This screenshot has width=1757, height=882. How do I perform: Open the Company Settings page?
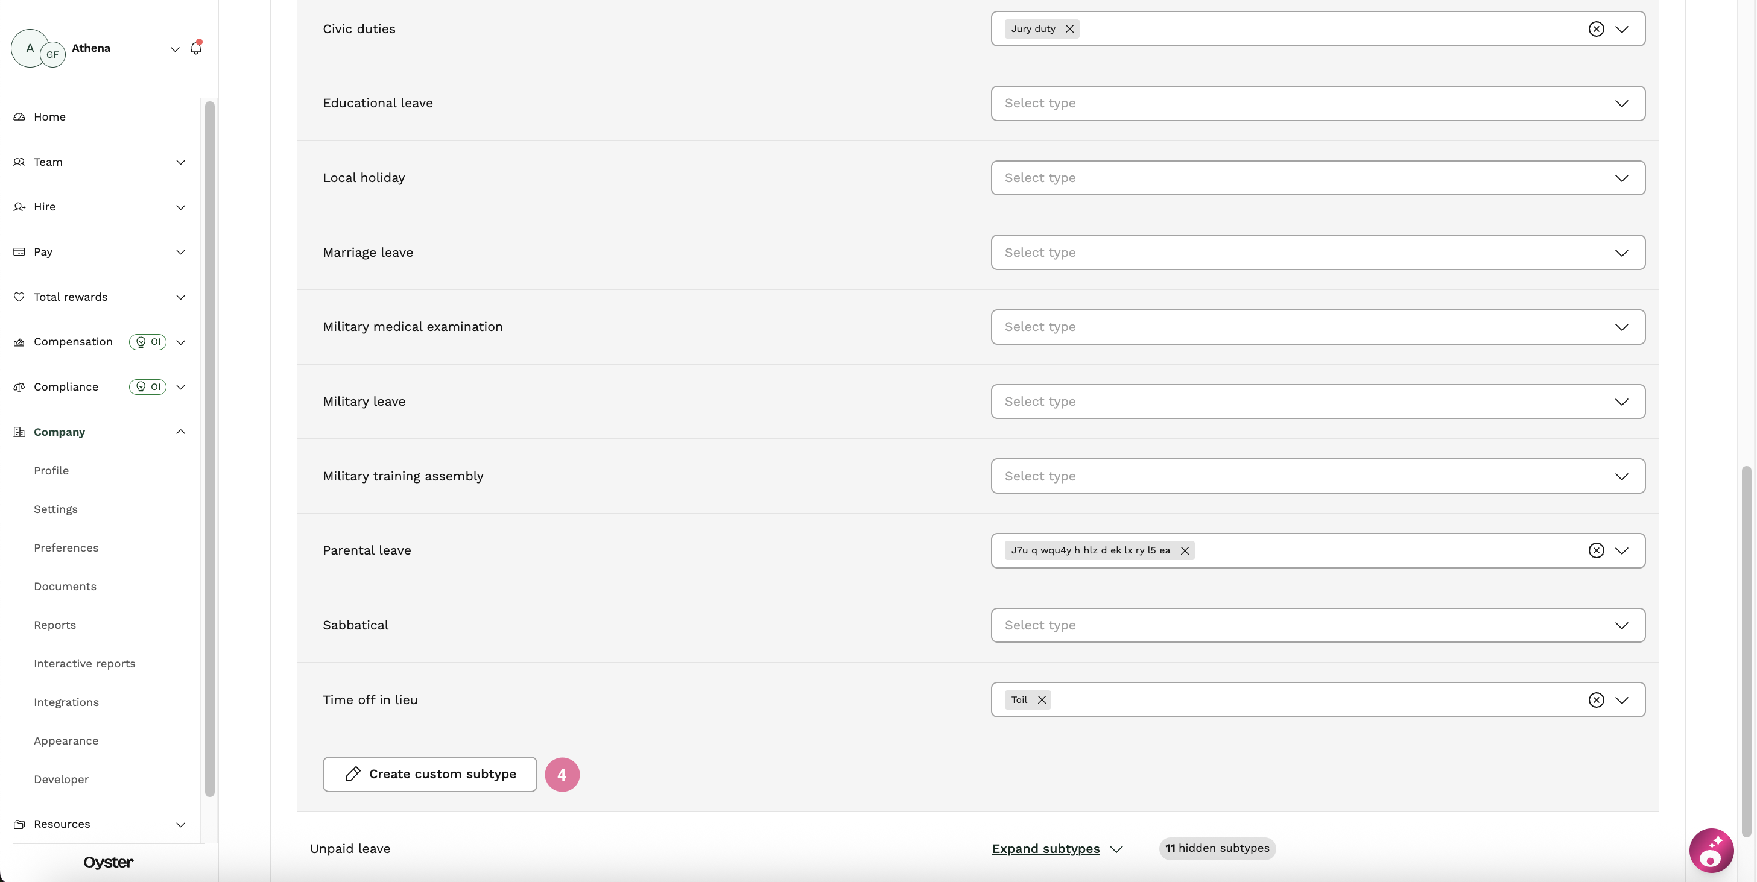[x=56, y=510]
